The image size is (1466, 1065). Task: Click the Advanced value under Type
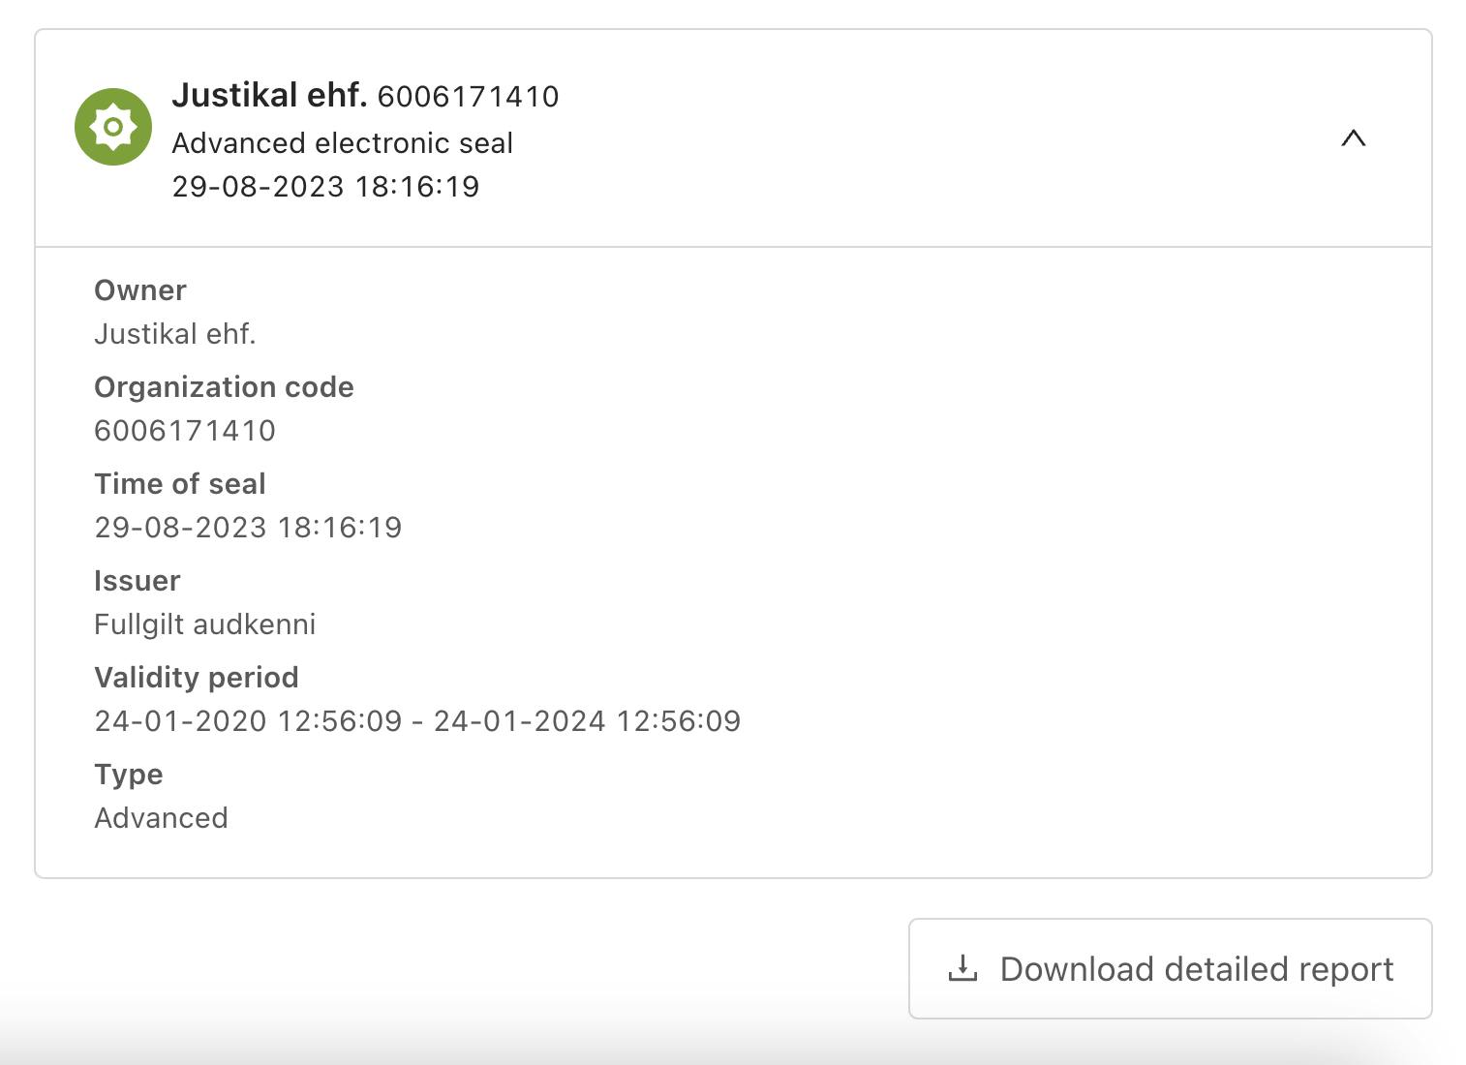coord(162,818)
